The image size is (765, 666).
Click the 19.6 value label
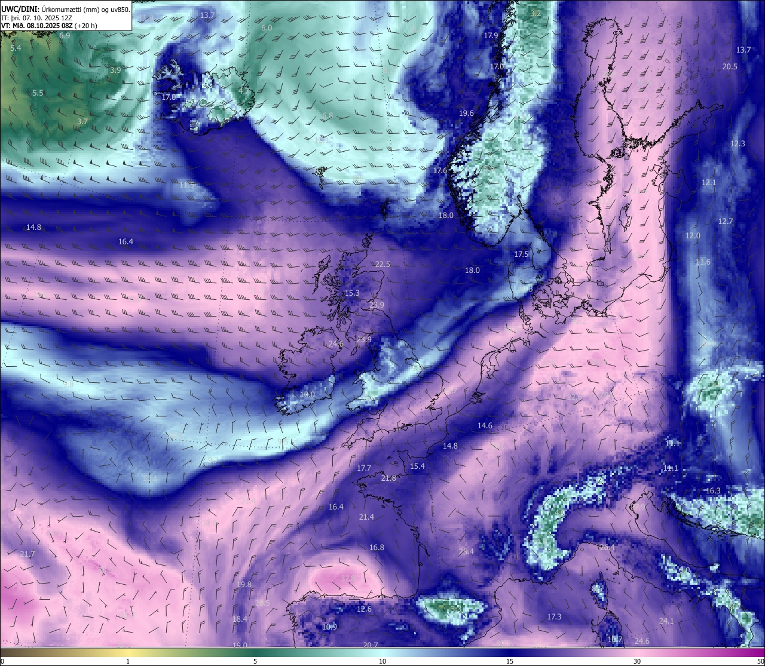pyautogui.click(x=466, y=113)
